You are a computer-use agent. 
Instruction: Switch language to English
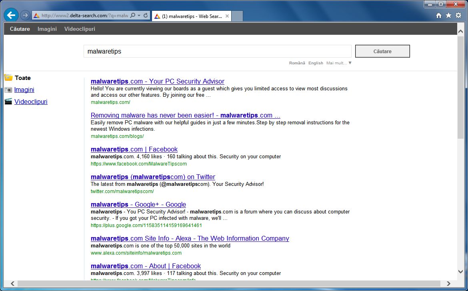coord(316,63)
